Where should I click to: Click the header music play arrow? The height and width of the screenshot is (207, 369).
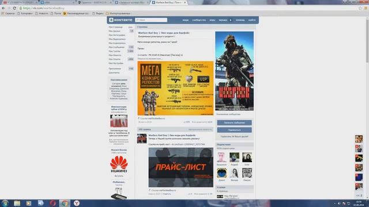coord(231,20)
